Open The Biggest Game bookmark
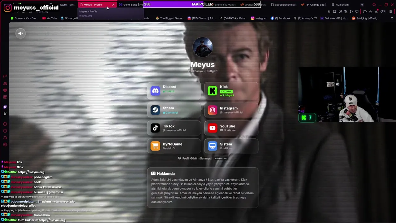Screen dimensions: 396x223 (x=170, y=18)
